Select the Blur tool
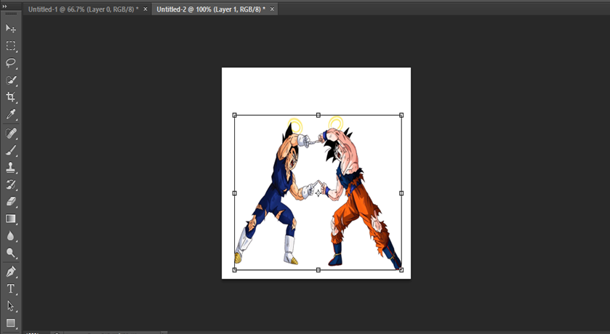The width and height of the screenshot is (610, 334). click(x=10, y=236)
